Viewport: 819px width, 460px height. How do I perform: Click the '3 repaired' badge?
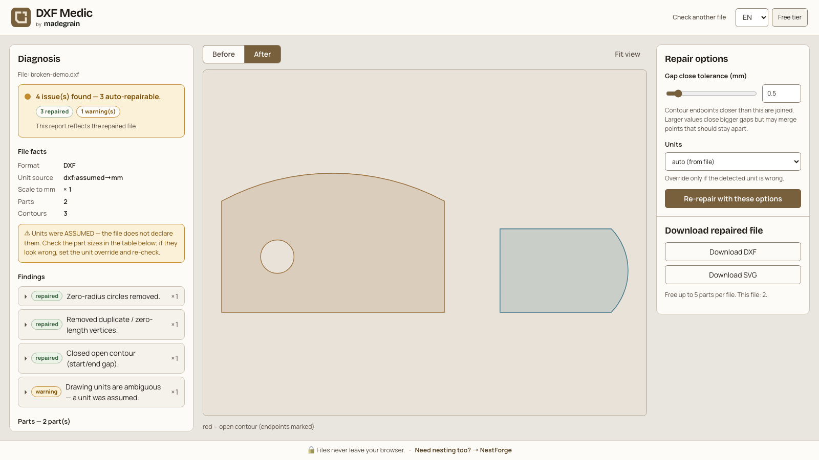[x=54, y=111]
